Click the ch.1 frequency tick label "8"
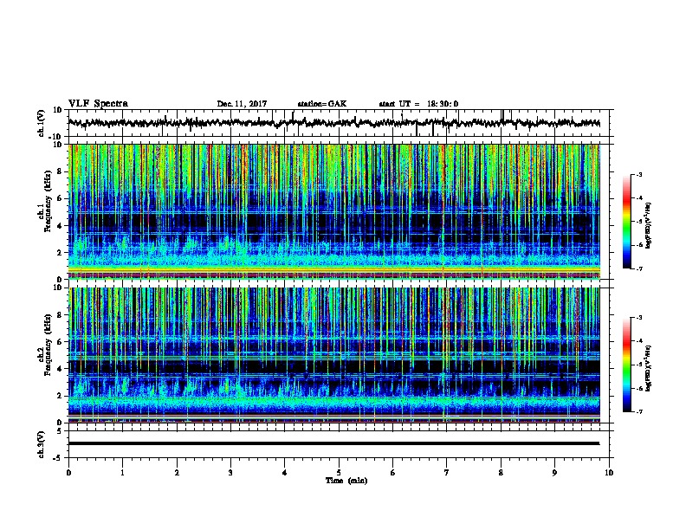This screenshot has height=530, width=686. [61, 171]
